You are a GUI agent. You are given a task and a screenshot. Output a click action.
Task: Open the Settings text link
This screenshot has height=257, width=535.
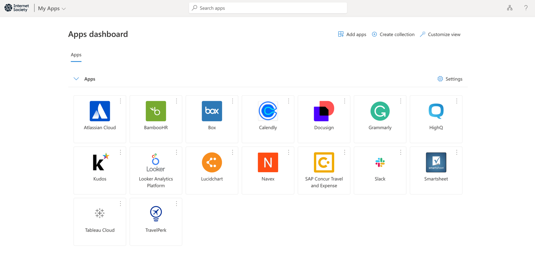(x=454, y=79)
